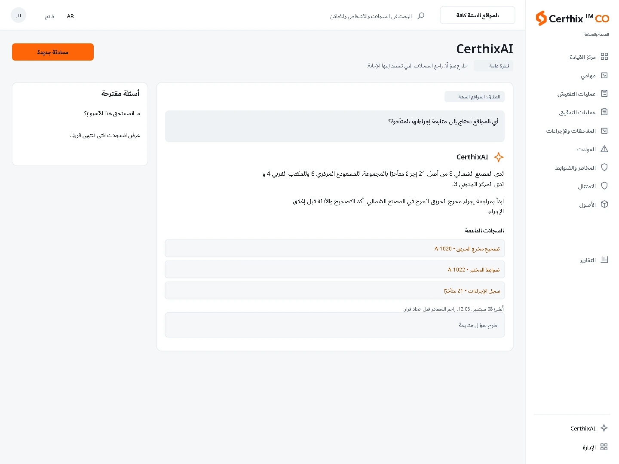The image size is (619, 464).
Task: Select the نظرة عامة tab
Action: pyautogui.click(x=493, y=66)
